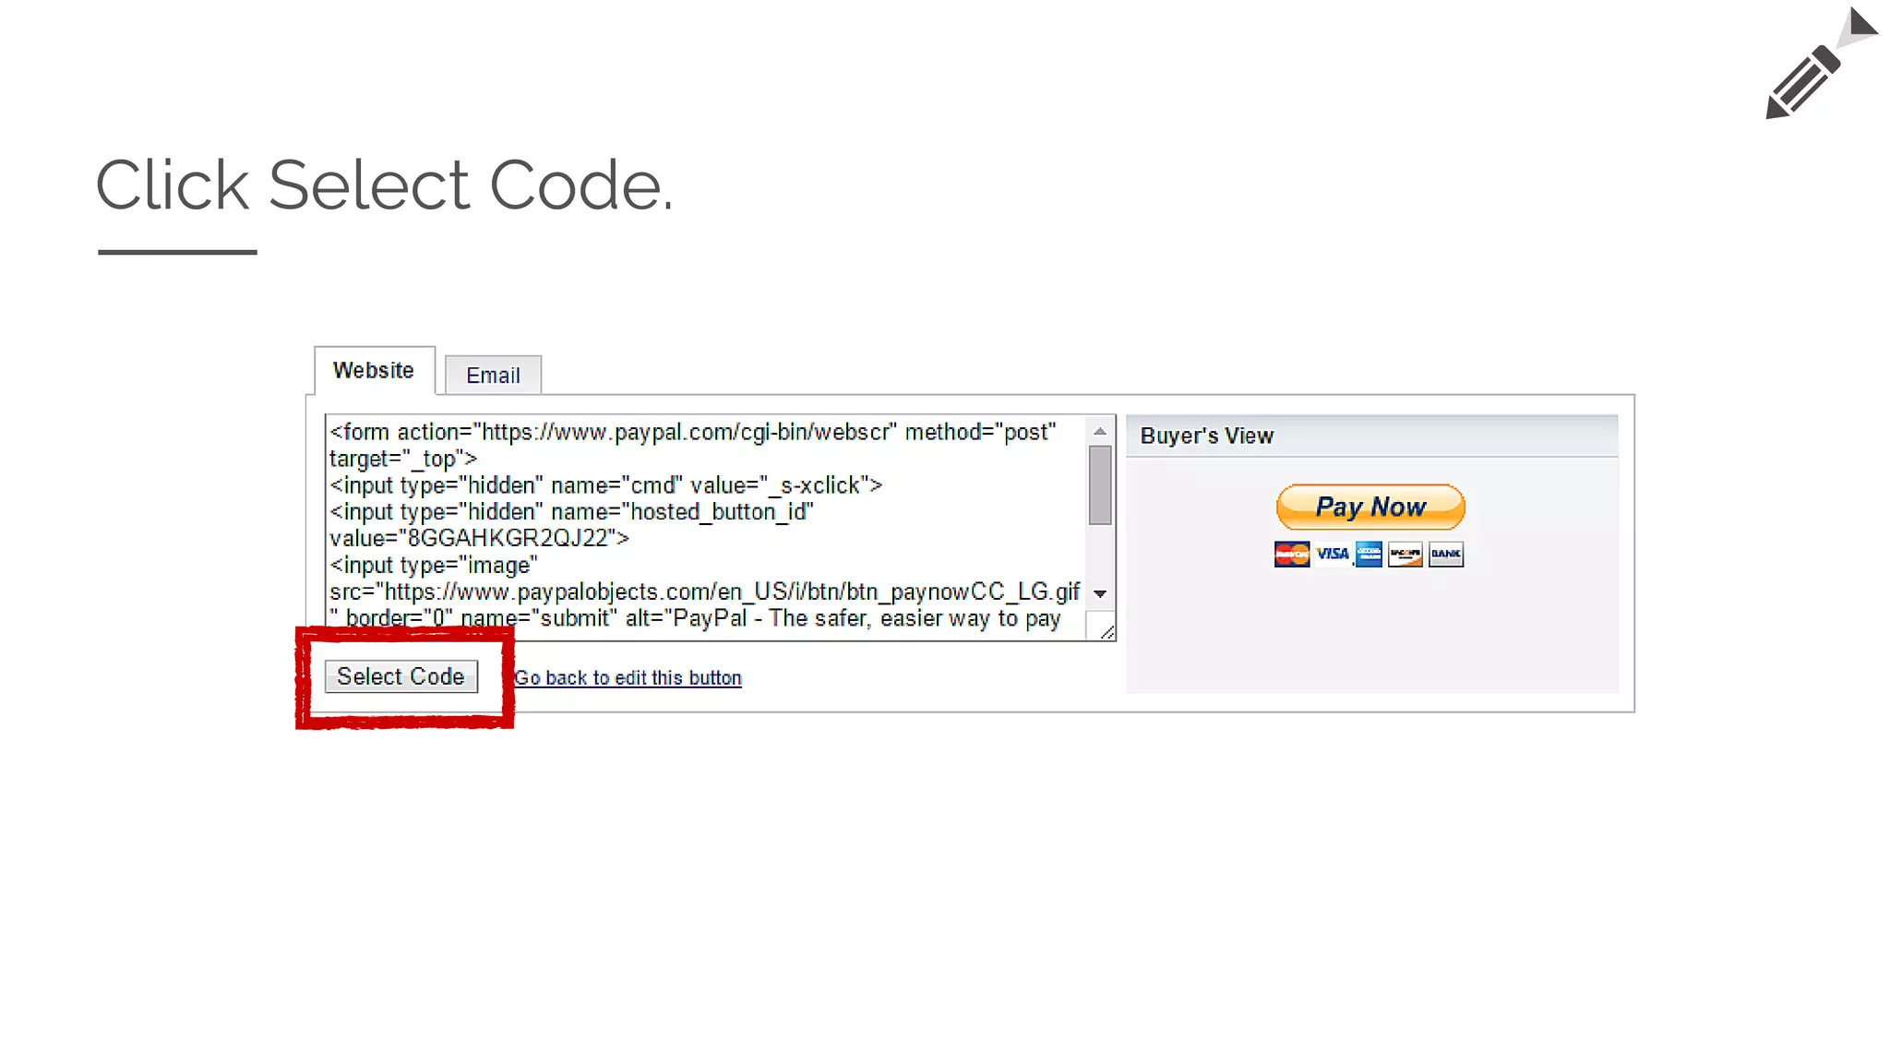Switch to the Email tab
The image size is (1890, 1063).
493,375
